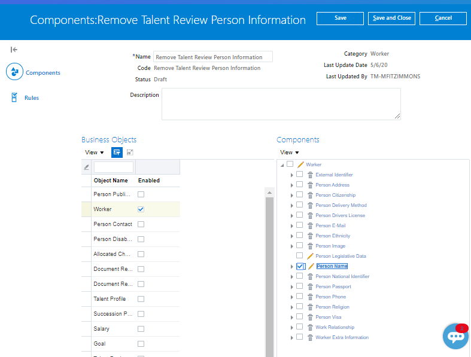Go to the Components tab
This screenshot has width=471, height=357.
[x=42, y=73]
